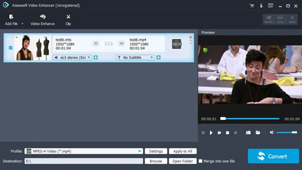Fast forward the preview video
Screen dimensions: 302x170
point(219,133)
